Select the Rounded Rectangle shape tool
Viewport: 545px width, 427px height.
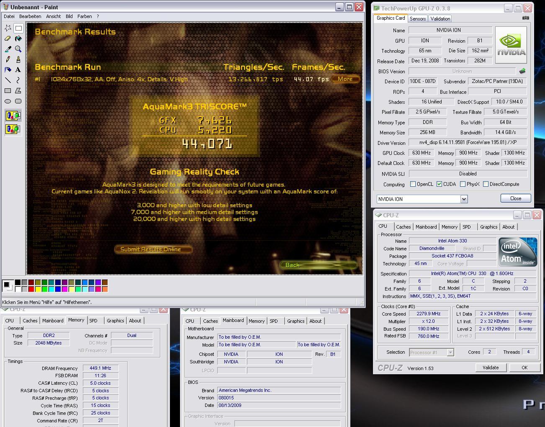[x=18, y=101]
